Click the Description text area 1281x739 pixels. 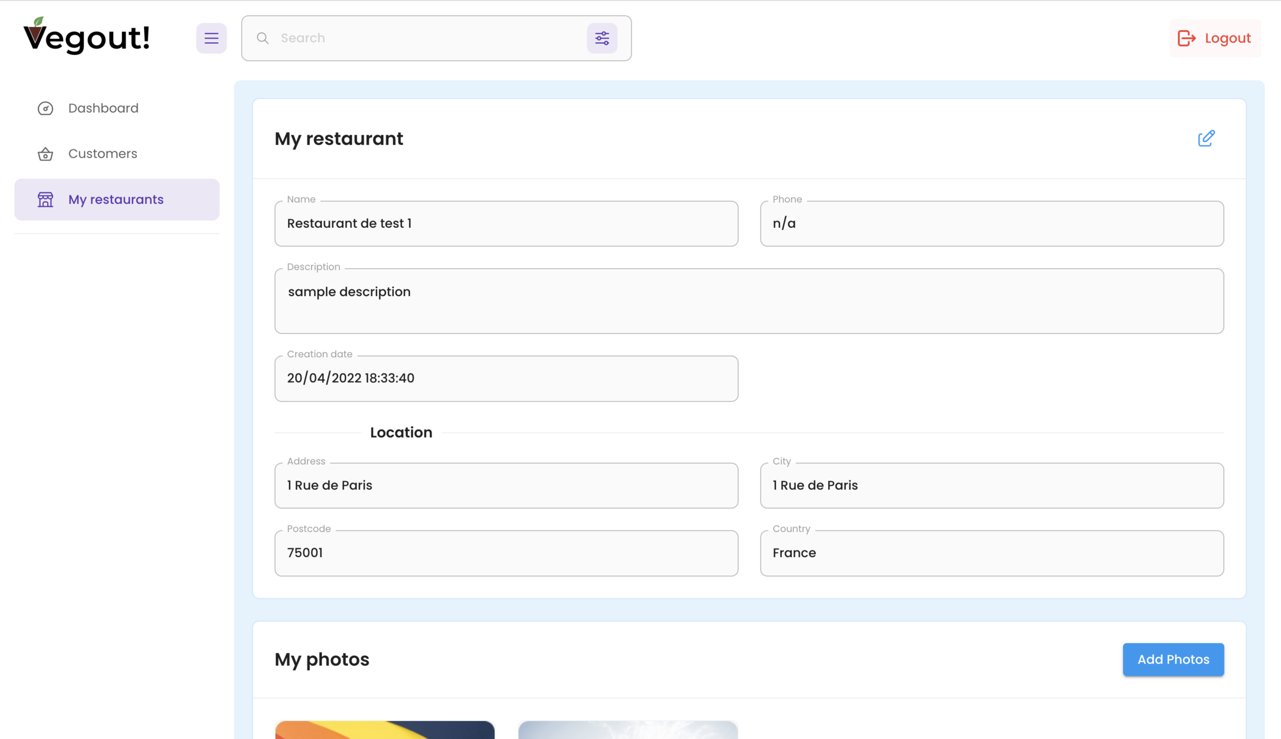748,301
